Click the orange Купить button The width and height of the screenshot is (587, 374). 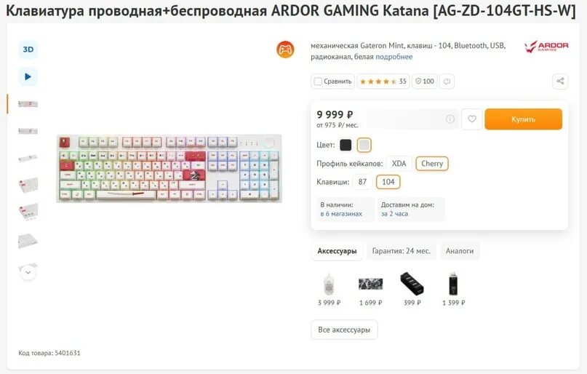pos(524,119)
